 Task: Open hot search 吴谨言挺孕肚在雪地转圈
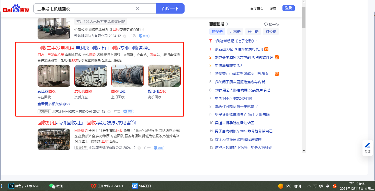click(235, 123)
